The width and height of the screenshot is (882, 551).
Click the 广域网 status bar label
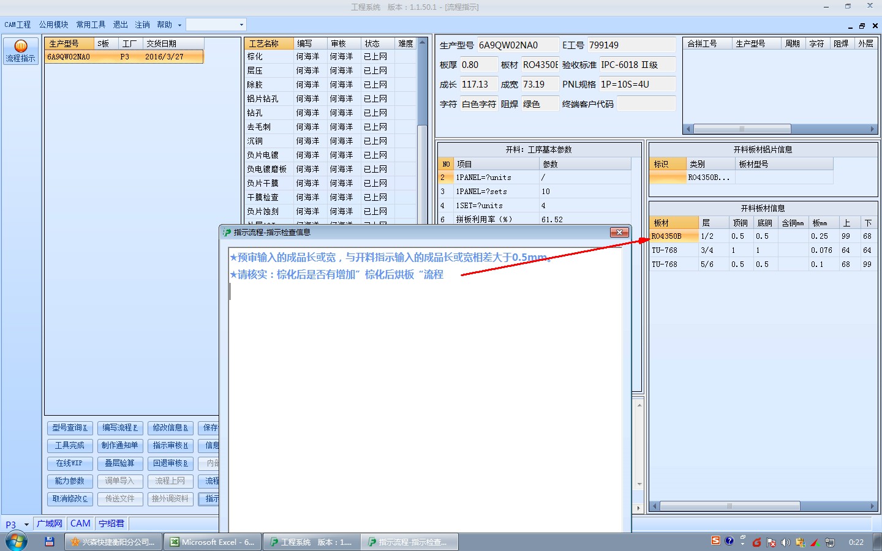tap(50, 524)
